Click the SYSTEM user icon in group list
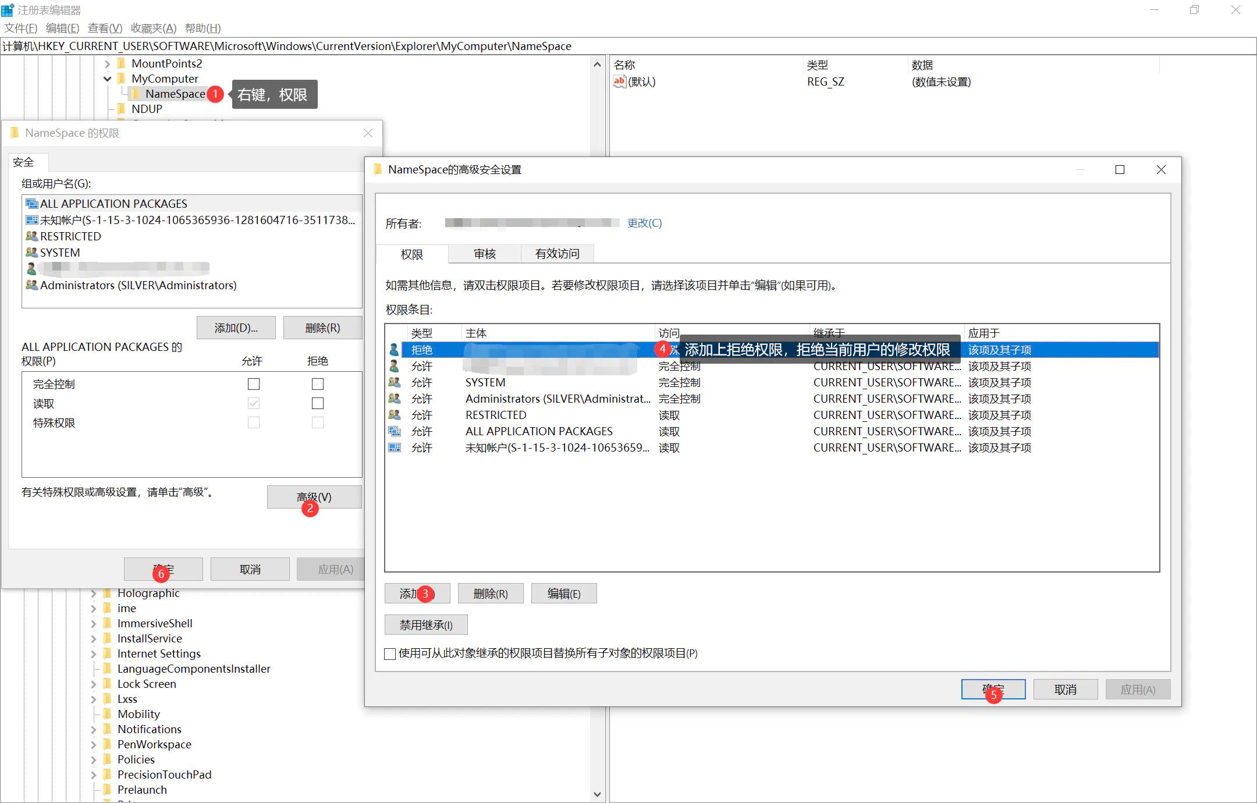The width and height of the screenshot is (1257, 803). click(x=31, y=253)
